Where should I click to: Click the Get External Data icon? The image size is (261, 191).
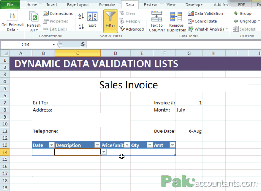point(13,16)
